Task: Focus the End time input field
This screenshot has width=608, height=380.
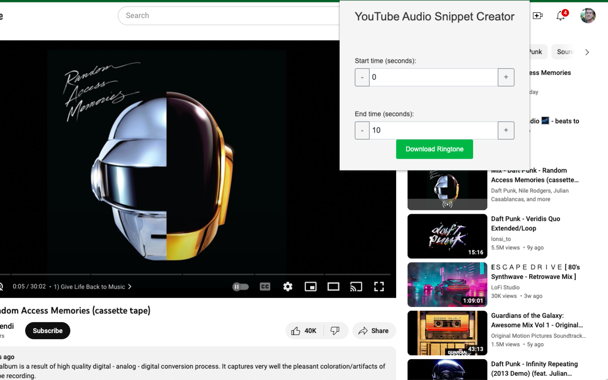Action: (x=434, y=131)
